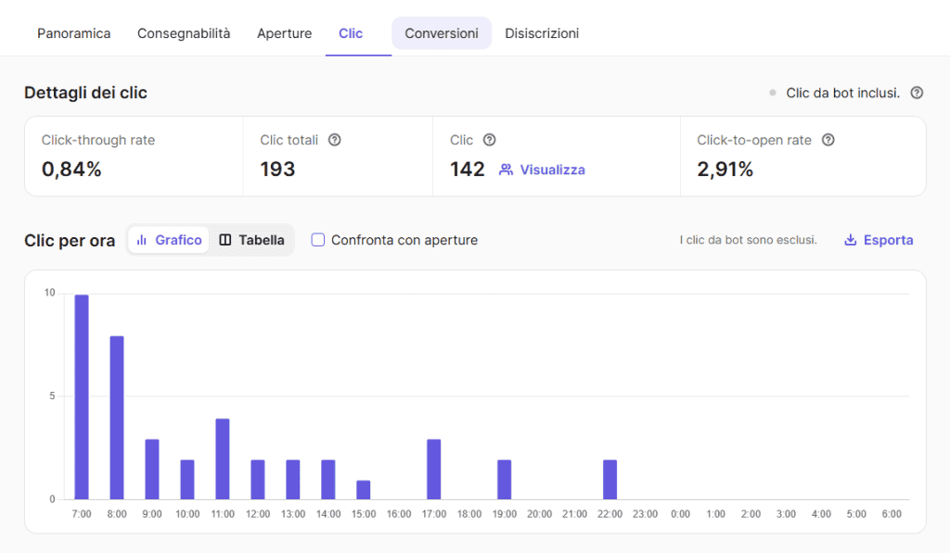Viewport: 950px width, 553px height.
Task: Open the Click-to-open rate help tooltip icon
Action: click(828, 140)
